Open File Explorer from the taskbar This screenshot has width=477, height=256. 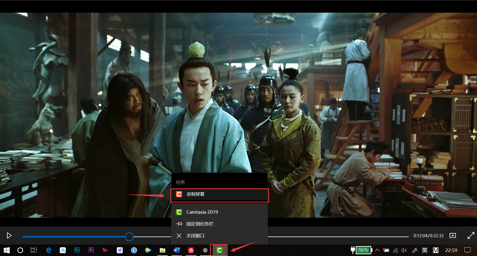(x=162, y=250)
